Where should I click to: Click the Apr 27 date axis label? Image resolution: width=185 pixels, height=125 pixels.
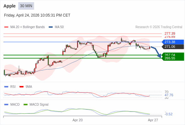153,120
